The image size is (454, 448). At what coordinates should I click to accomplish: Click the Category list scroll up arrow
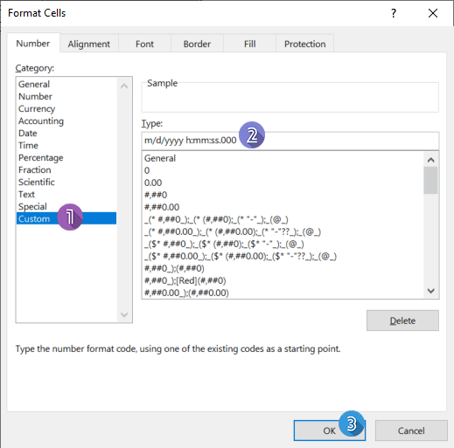[124, 86]
